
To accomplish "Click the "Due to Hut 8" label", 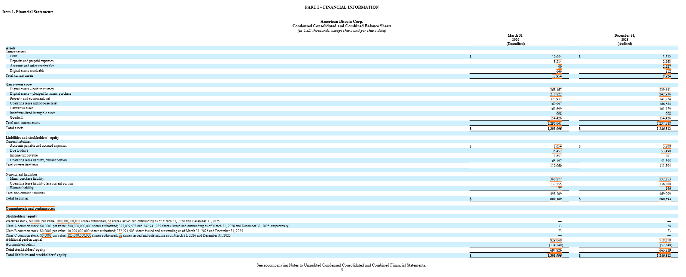I will point(19,150).
